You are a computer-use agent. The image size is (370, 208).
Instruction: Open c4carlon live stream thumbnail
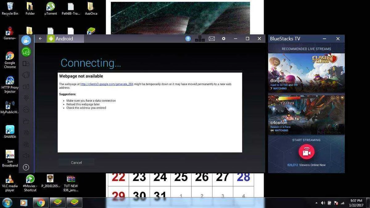coord(306,115)
